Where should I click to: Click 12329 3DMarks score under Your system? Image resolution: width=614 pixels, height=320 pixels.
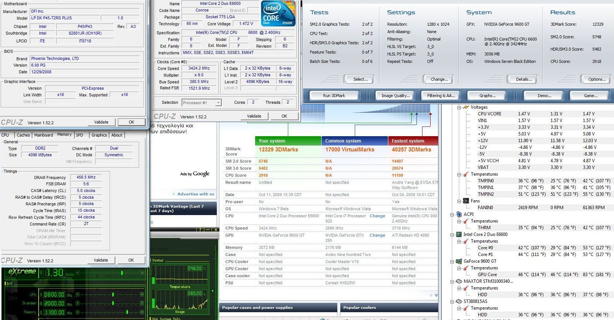tap(278, 150)
